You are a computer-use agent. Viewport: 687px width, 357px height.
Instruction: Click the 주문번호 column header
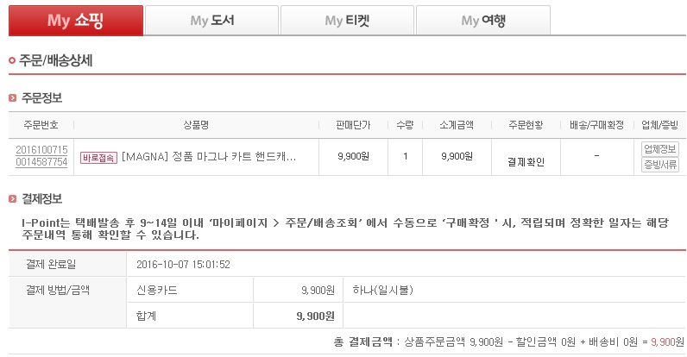click(41, 125)
